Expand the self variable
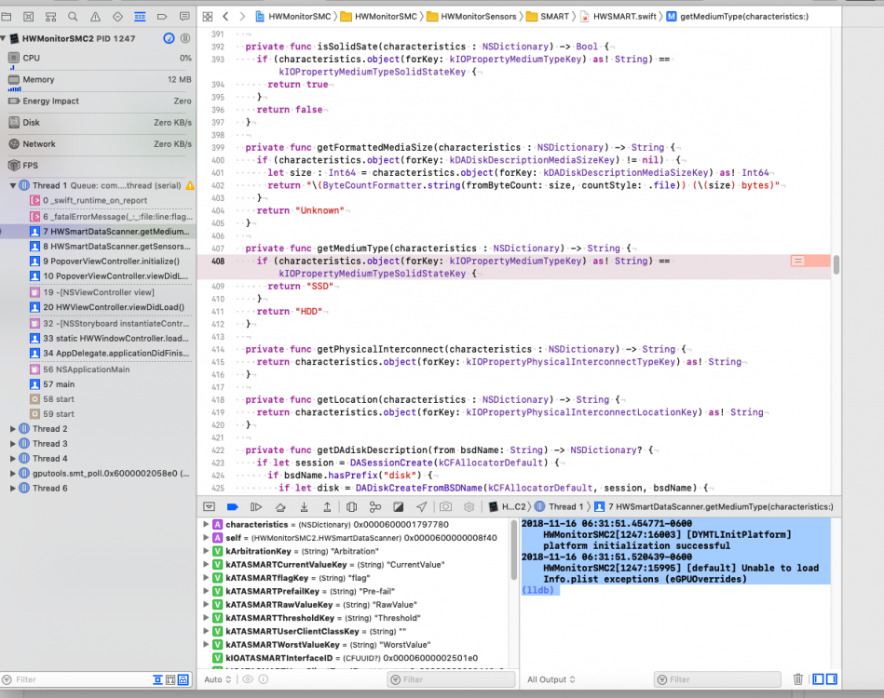This screenshot has width=884, height=698. pyautogui.click(x=206, y=538)
